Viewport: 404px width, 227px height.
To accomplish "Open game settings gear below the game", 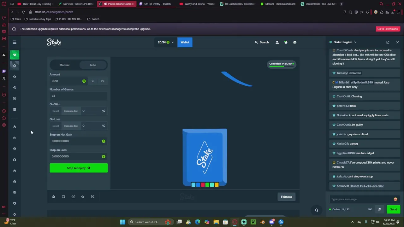I will click(x=54, y=197).
